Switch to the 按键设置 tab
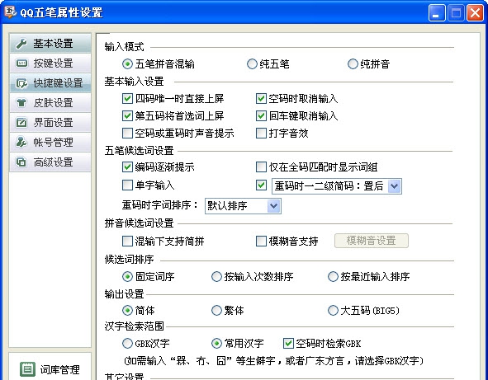488x380 pixels. [x=50, y=63]
